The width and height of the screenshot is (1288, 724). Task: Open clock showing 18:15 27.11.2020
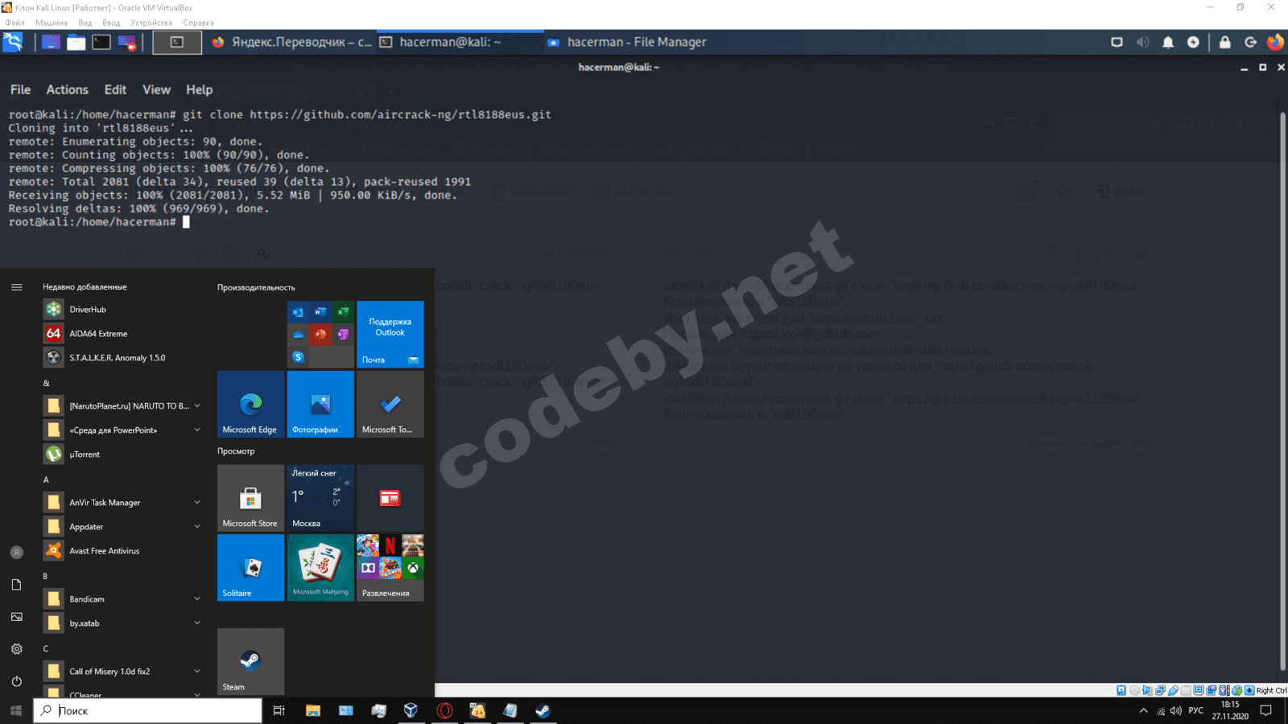[x=1230, y=710]
